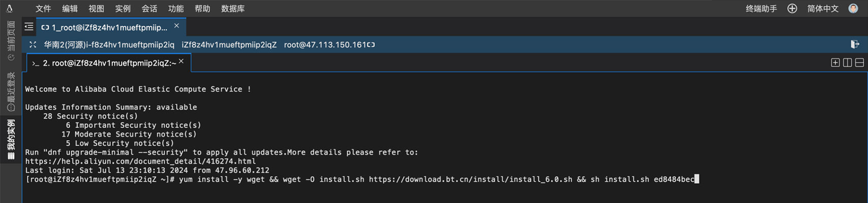Viewport: 868px width, 203px height.
Task: Open the 简体中文 language selector
Action: pyautogui.click(x=823, y=9)
